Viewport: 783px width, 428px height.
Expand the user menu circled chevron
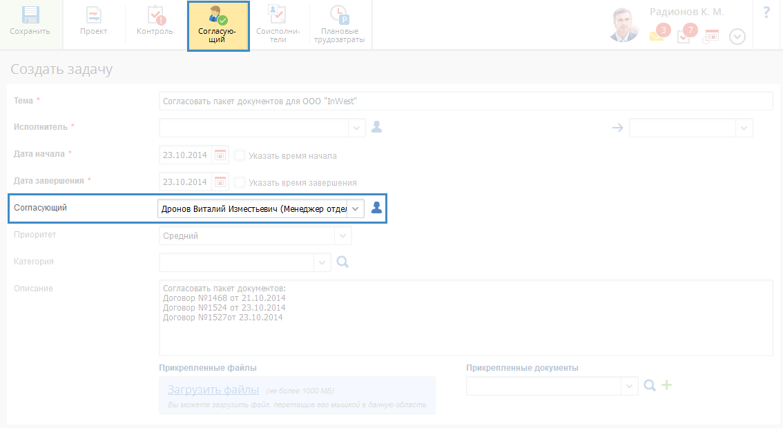[x=737, y=37]
